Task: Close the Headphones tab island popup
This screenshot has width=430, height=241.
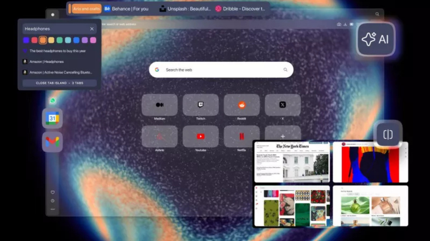Action: pyautogui.click(x=92, y=29)
